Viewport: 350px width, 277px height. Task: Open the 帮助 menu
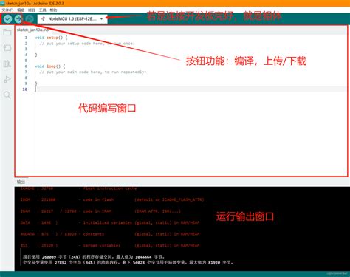pyautogui.click(x=53, y=10)
